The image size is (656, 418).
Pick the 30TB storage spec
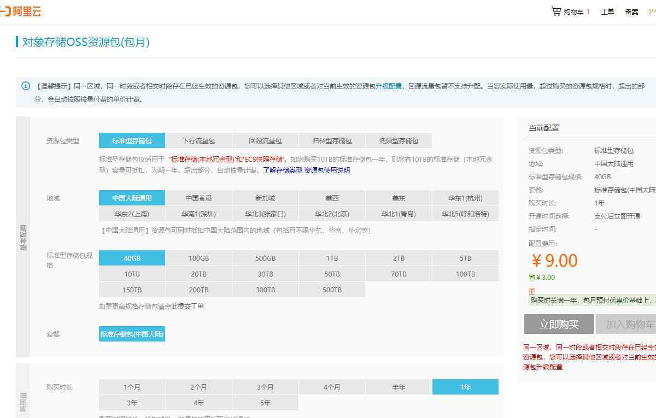(x=265, y=274)
